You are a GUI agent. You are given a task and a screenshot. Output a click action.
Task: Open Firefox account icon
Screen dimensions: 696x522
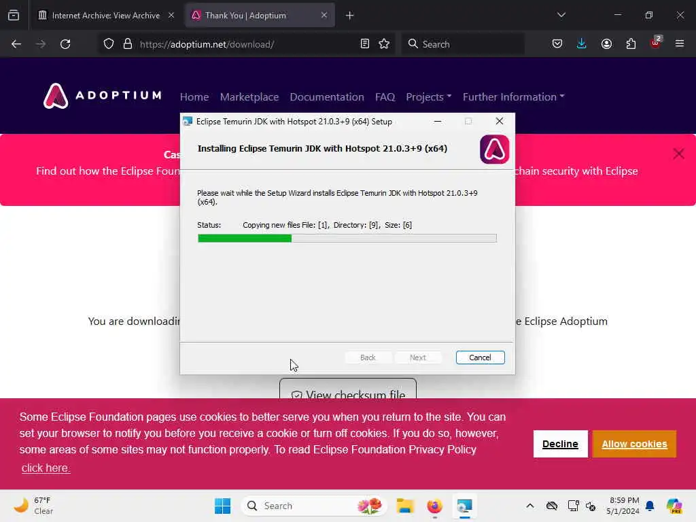(x=606, y=44)
